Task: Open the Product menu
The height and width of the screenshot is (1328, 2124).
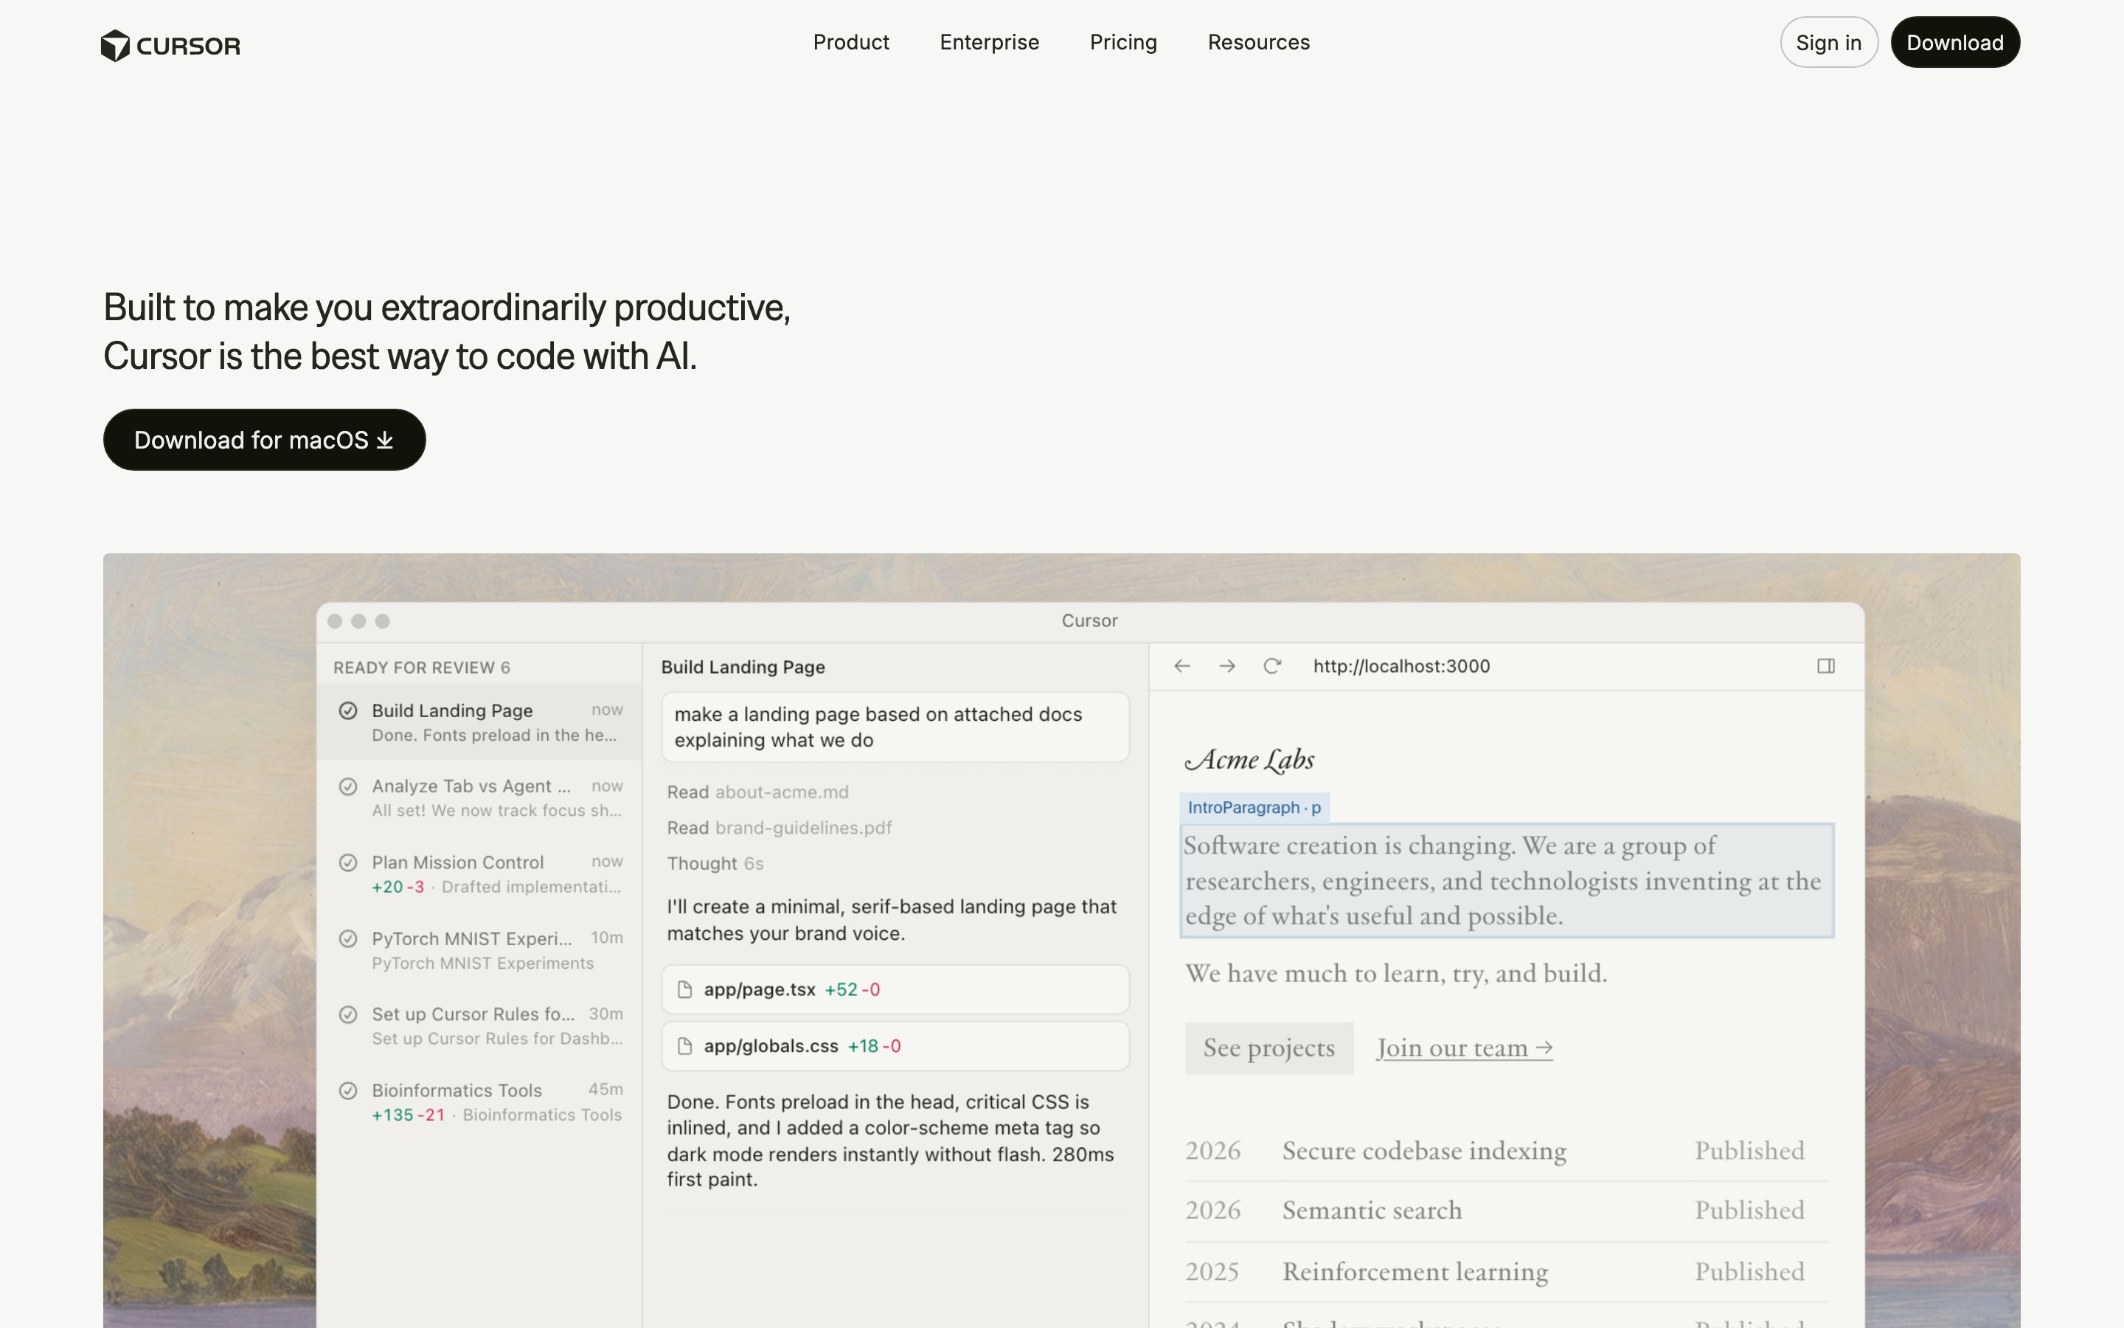Action: 850,42
